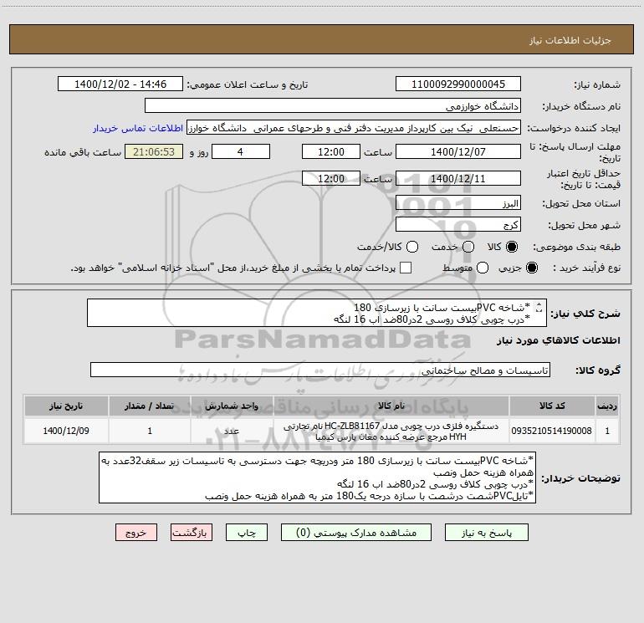This screenshot has height=623, width=644.
Task: Click the 'واحد شمارش' column header
Action: (x=232, y=406)
